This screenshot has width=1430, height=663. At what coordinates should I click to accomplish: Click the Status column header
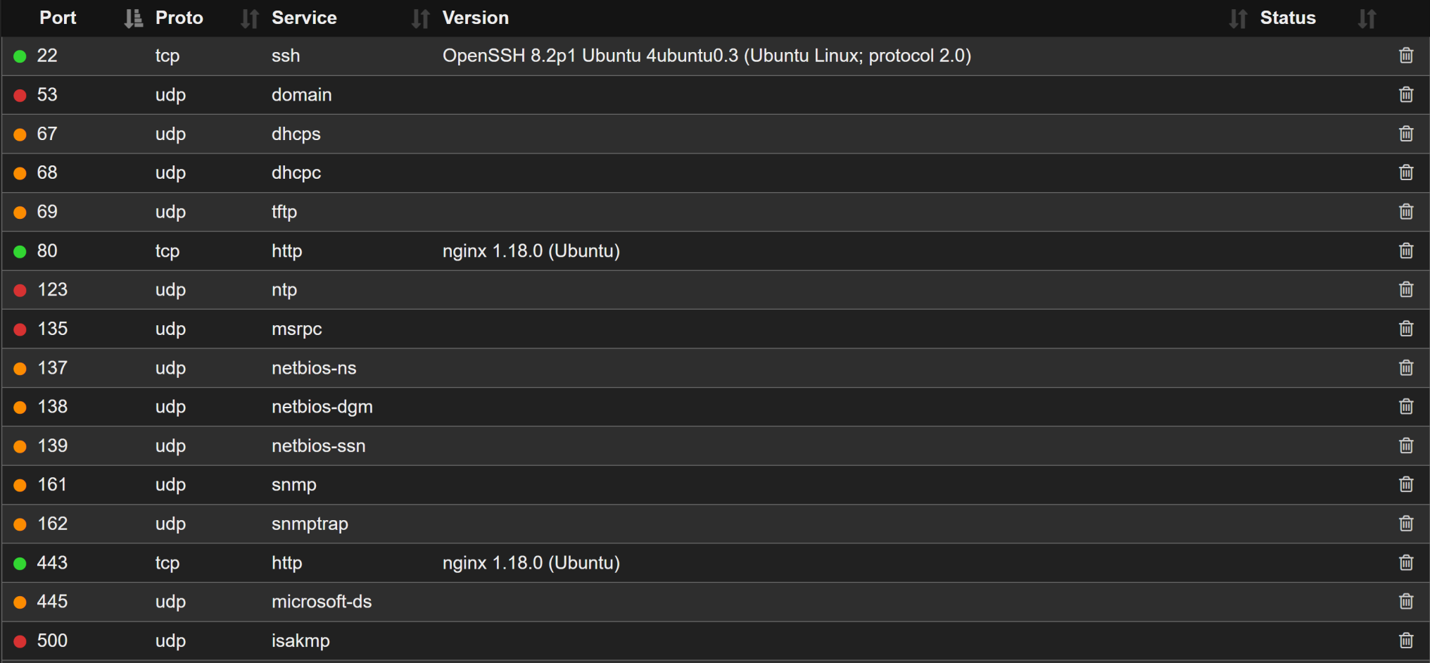coord(1287,18)
